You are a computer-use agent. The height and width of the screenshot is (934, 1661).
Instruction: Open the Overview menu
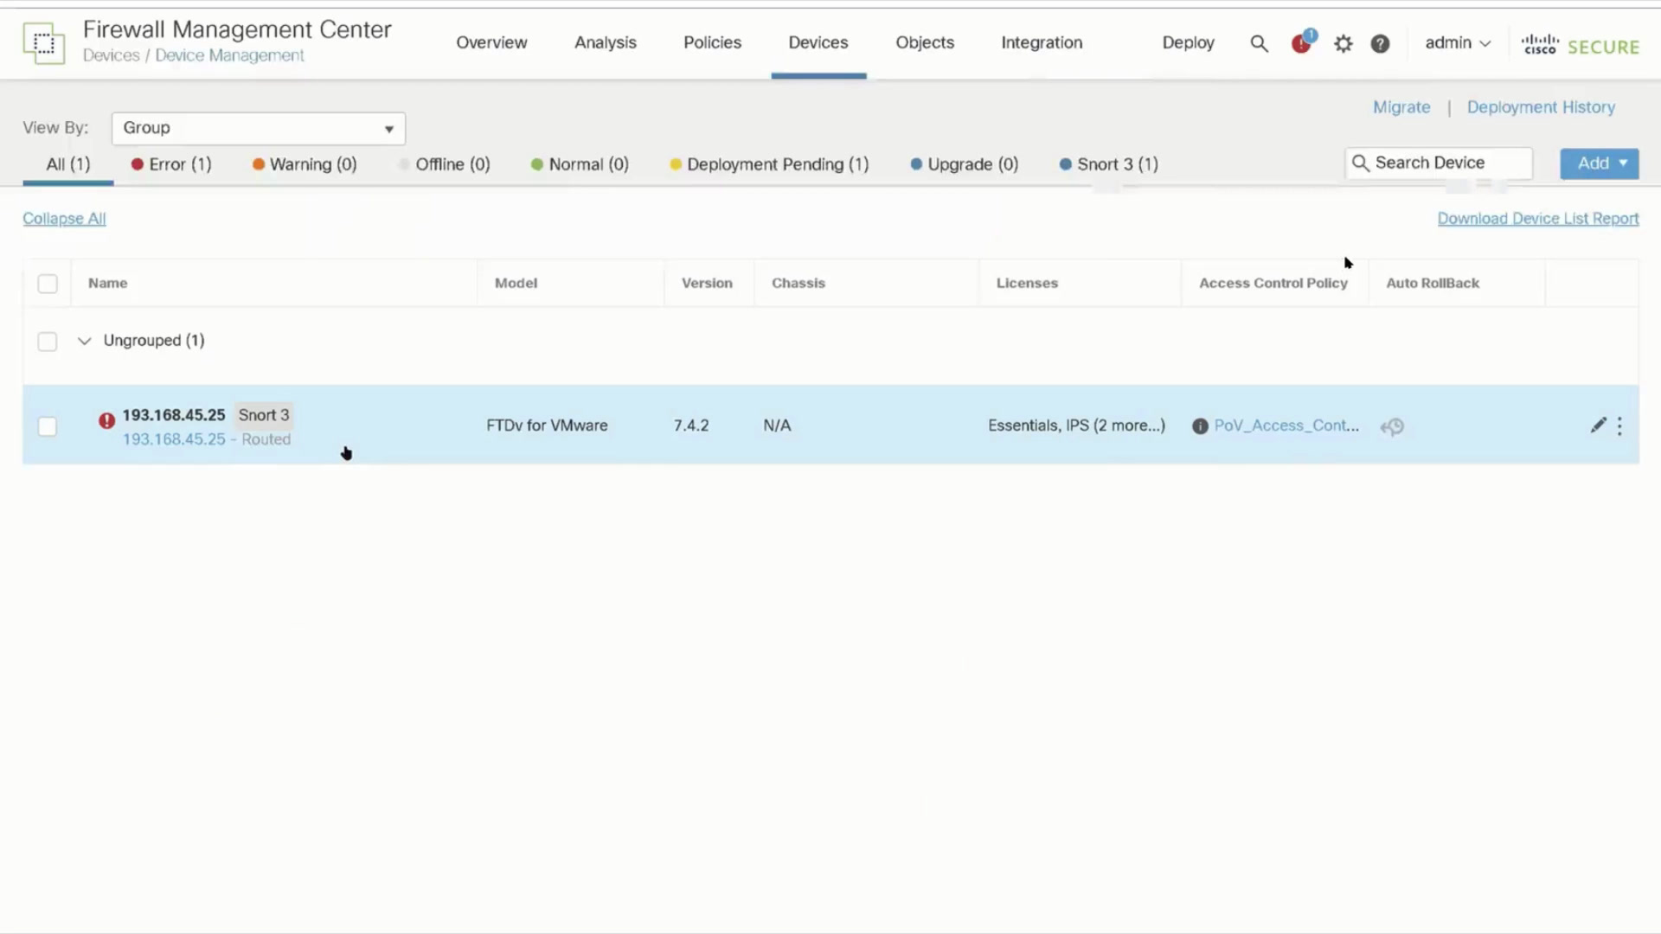(491, 42)
